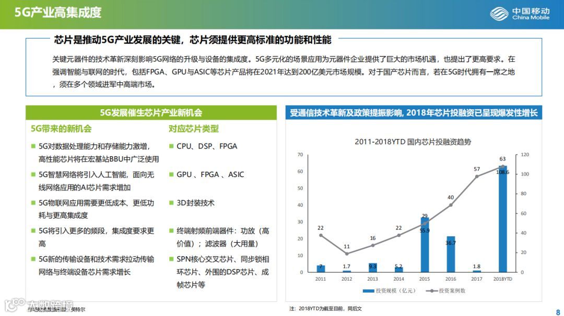Click the bullet starting "SPN核心交叉芯片"
Image resolution: width=564 pixels, height=316 pixels.
[x=222, y=272]
